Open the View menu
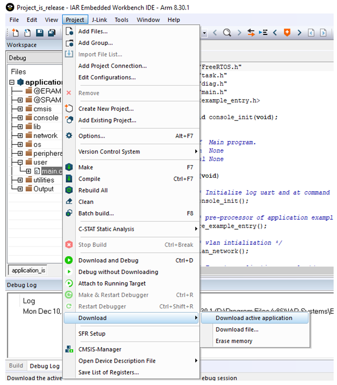 point(51,20)
